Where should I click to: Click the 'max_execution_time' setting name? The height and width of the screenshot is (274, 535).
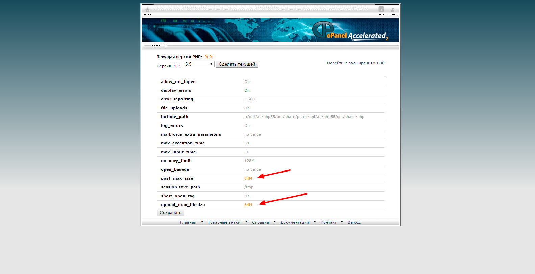pyautogui.click(x=183, y=143)
